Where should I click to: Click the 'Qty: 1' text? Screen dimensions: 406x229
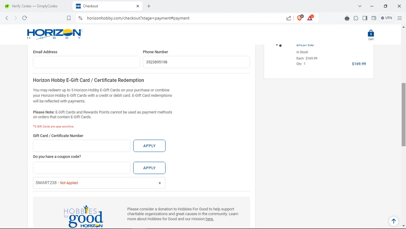click(301, 64)
